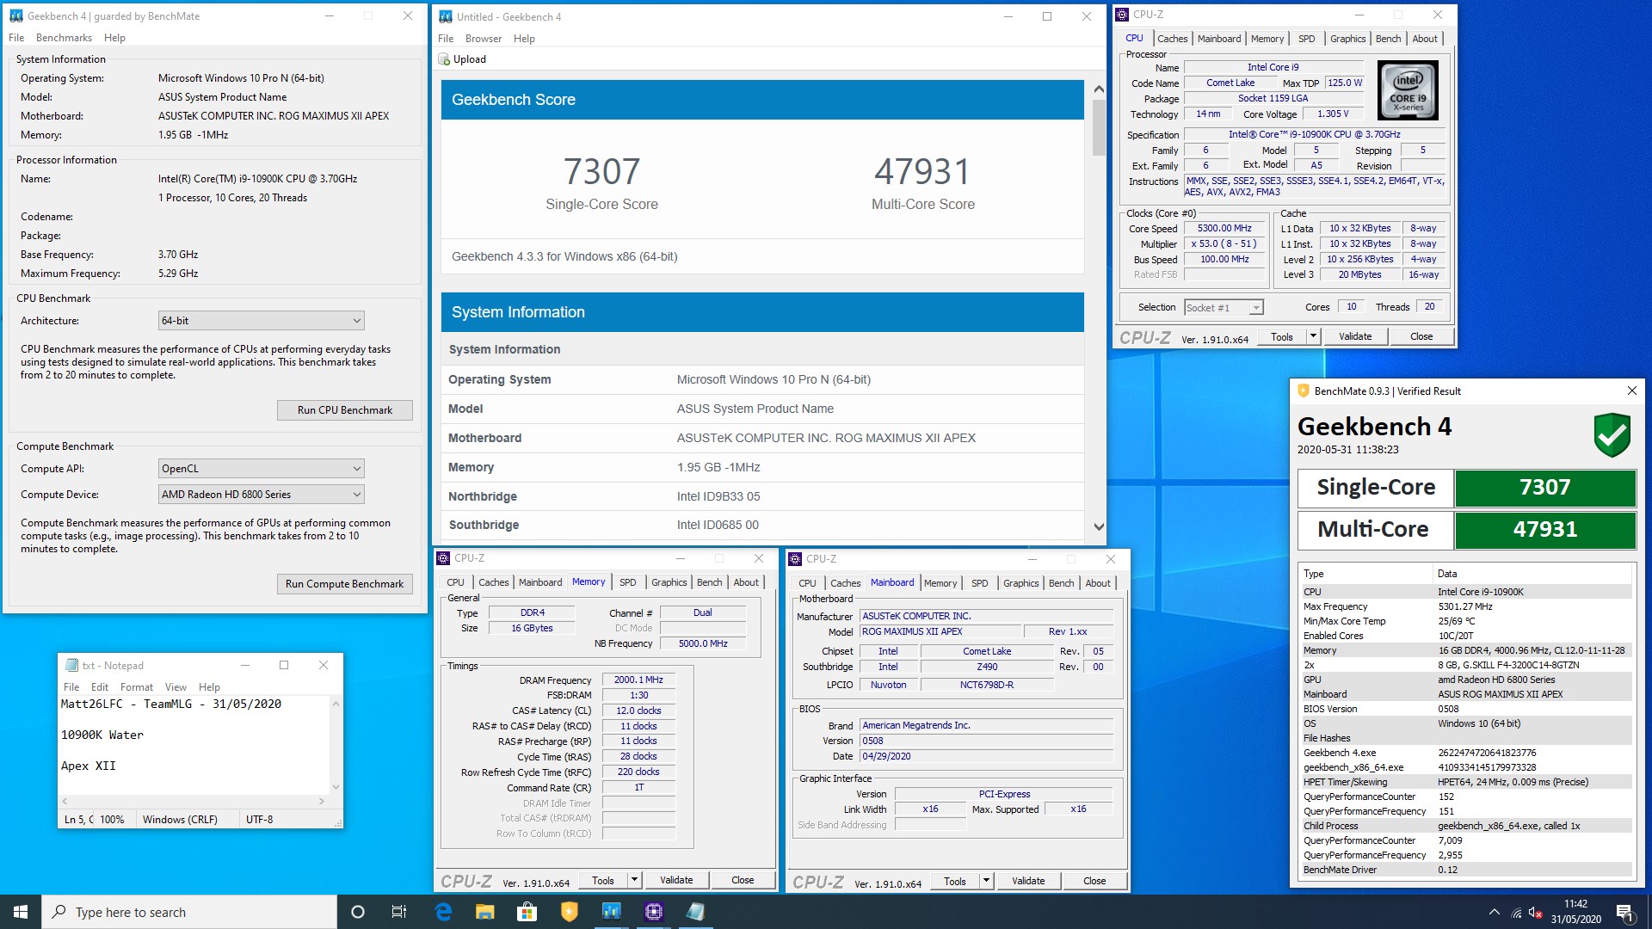
Task: Click the About tab in CPU-Z Memory window
Action: pos(746,582)
